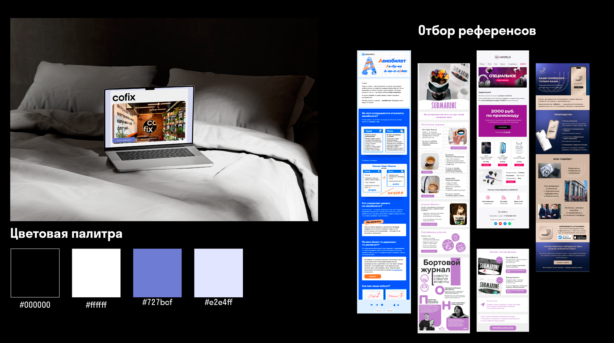Click the orange 'На заметку' tag
The width and height of the screenshot is (614, 343).
click(373, 222)
